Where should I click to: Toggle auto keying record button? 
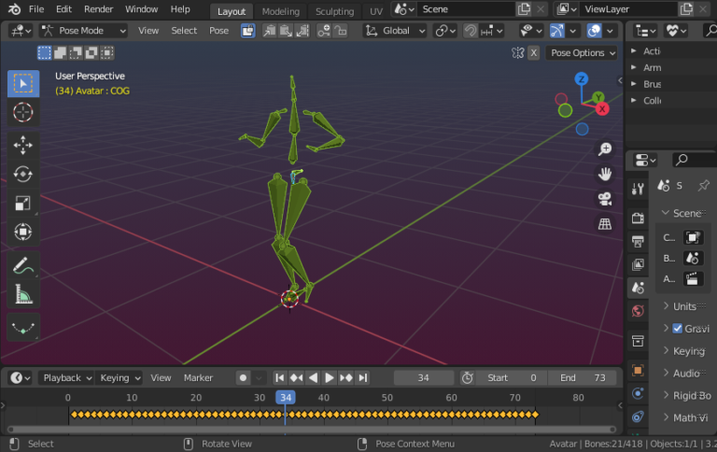[x=243, y=378]
